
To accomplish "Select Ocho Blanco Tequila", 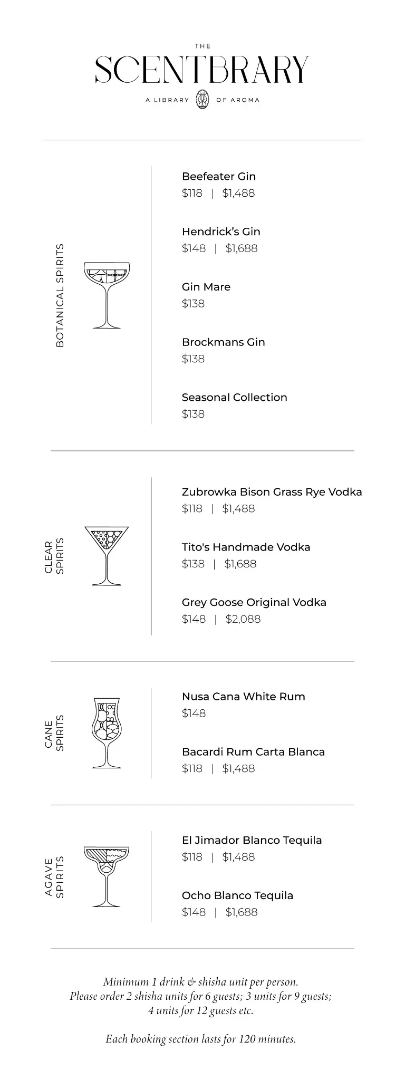I will 238,895.
